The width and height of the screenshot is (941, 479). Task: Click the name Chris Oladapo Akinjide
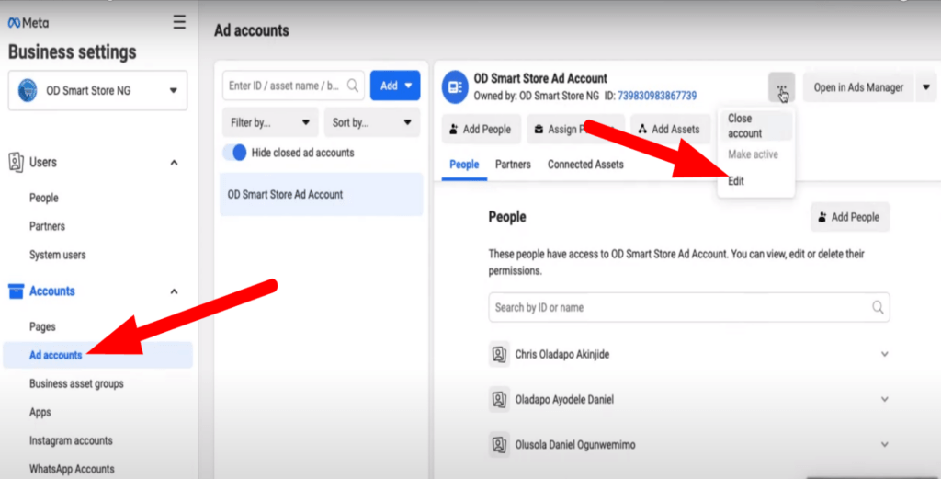pos(561,355)
